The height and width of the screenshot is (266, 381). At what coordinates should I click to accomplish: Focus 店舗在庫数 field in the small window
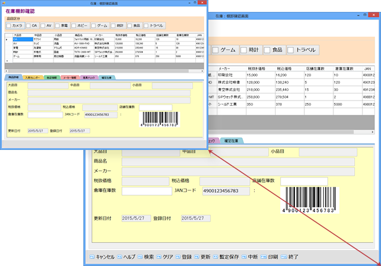[155, 107]
